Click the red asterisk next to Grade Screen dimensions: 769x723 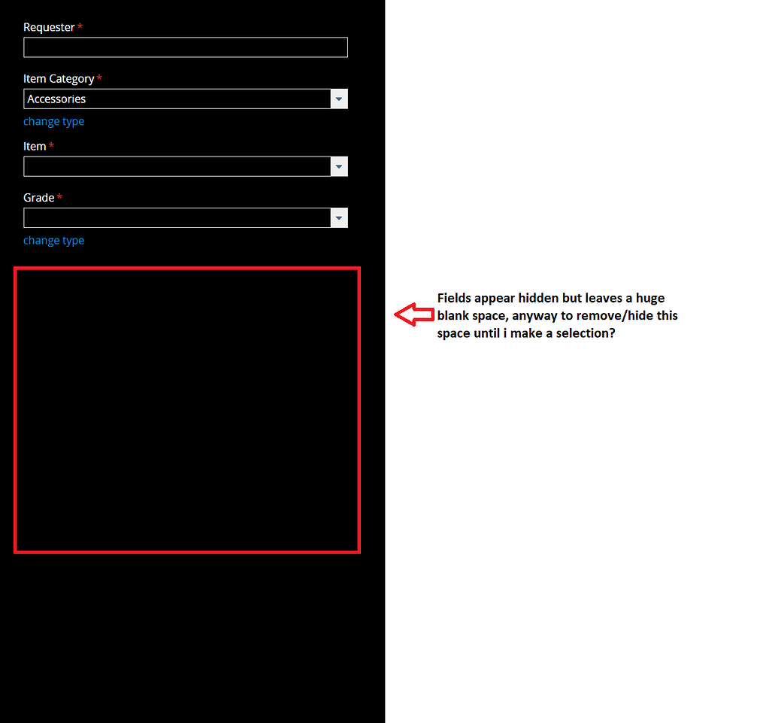[x=59, y=197]
